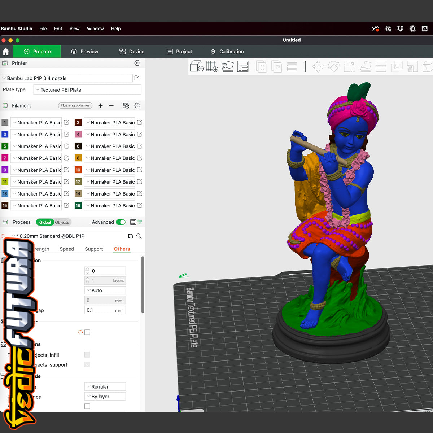
Task: Click the Flushing volumes button
Action: 75,106
